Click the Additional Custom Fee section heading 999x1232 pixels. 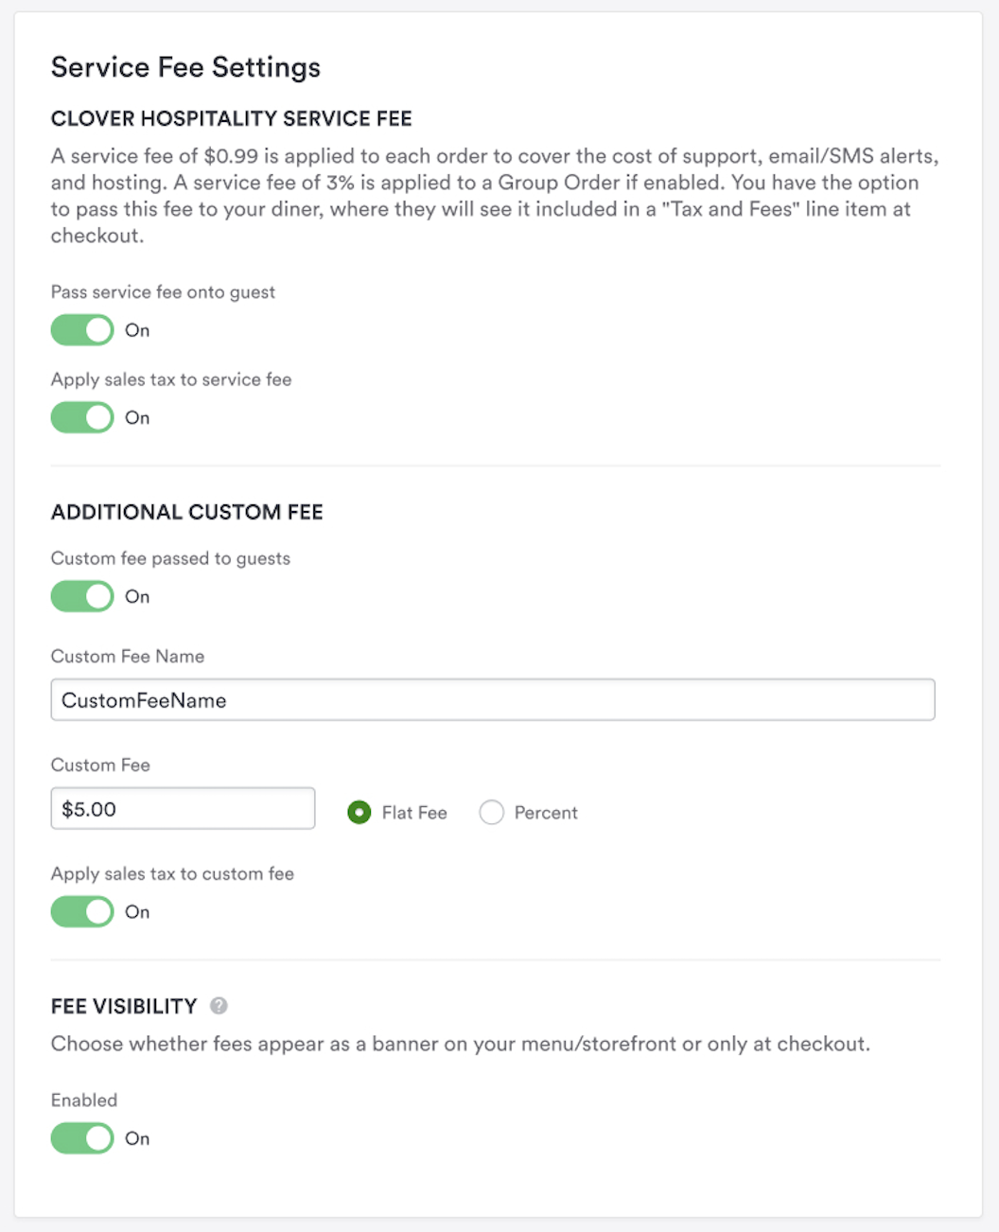187,512
